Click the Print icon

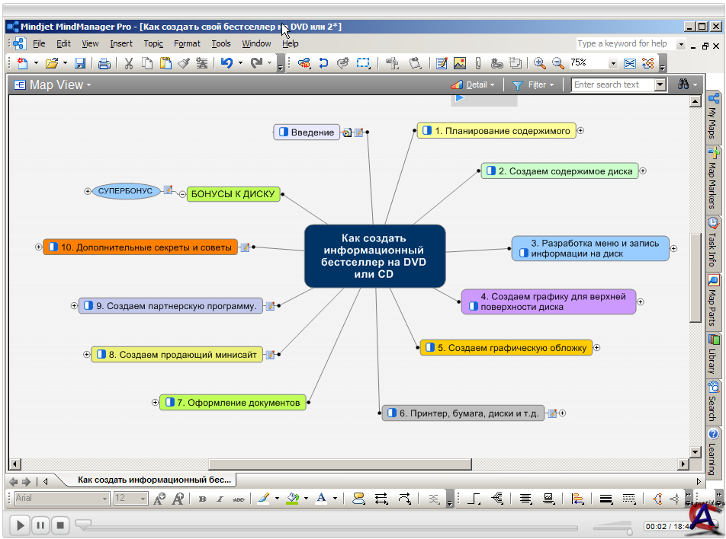coord(104,63)
